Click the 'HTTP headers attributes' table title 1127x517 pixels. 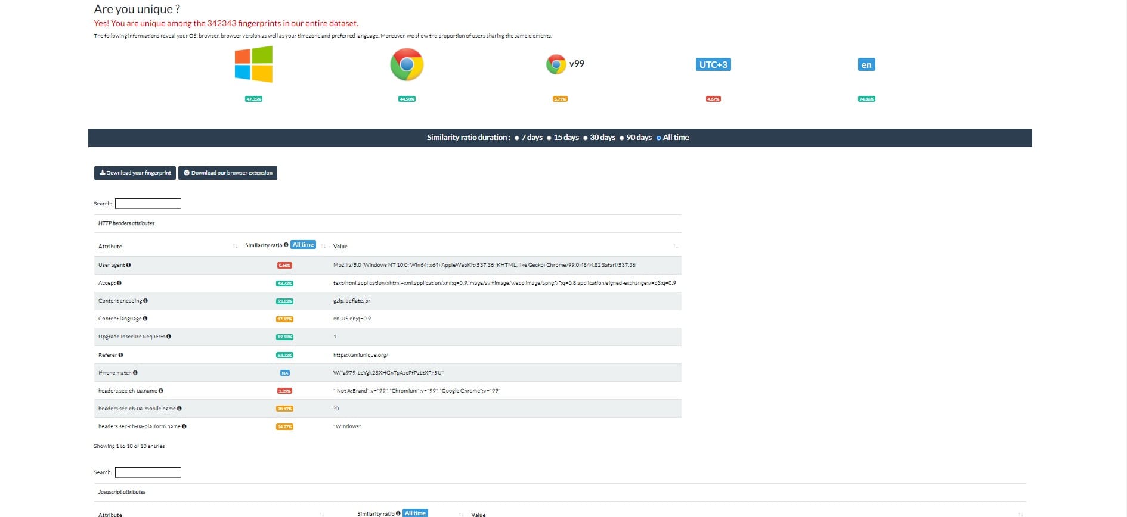coord(126,223)
